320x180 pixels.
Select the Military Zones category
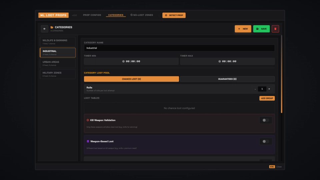pyautogui.click(x=58, y=74)
